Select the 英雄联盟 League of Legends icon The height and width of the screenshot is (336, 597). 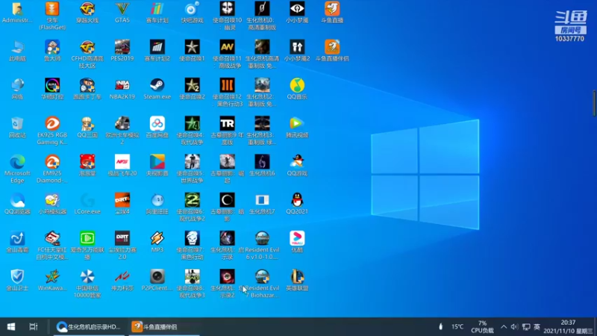click(297, 280)
